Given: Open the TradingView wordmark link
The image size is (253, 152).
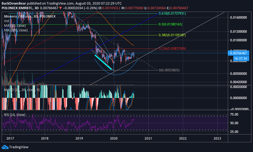Looking at the screenshot, I should click(x=19, y=147).
